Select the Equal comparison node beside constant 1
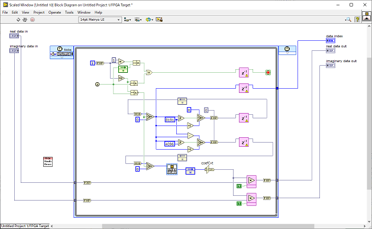Image resolution: width=372 pixels, height=229 pixels. (121, 62)
